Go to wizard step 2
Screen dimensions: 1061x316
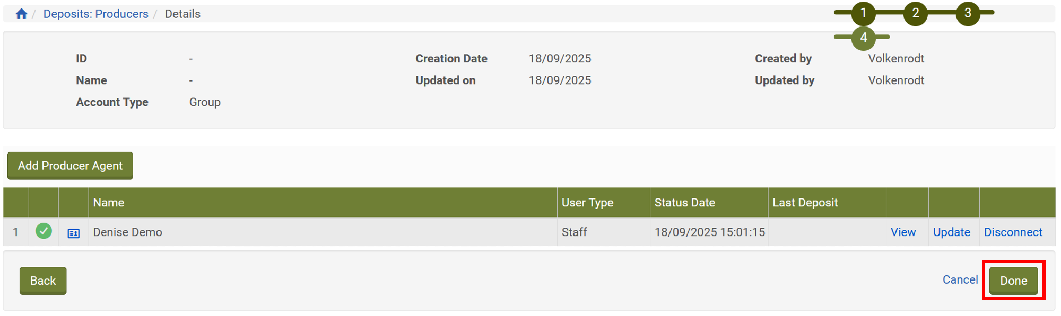pyautogui.click(x=915, y=13)
